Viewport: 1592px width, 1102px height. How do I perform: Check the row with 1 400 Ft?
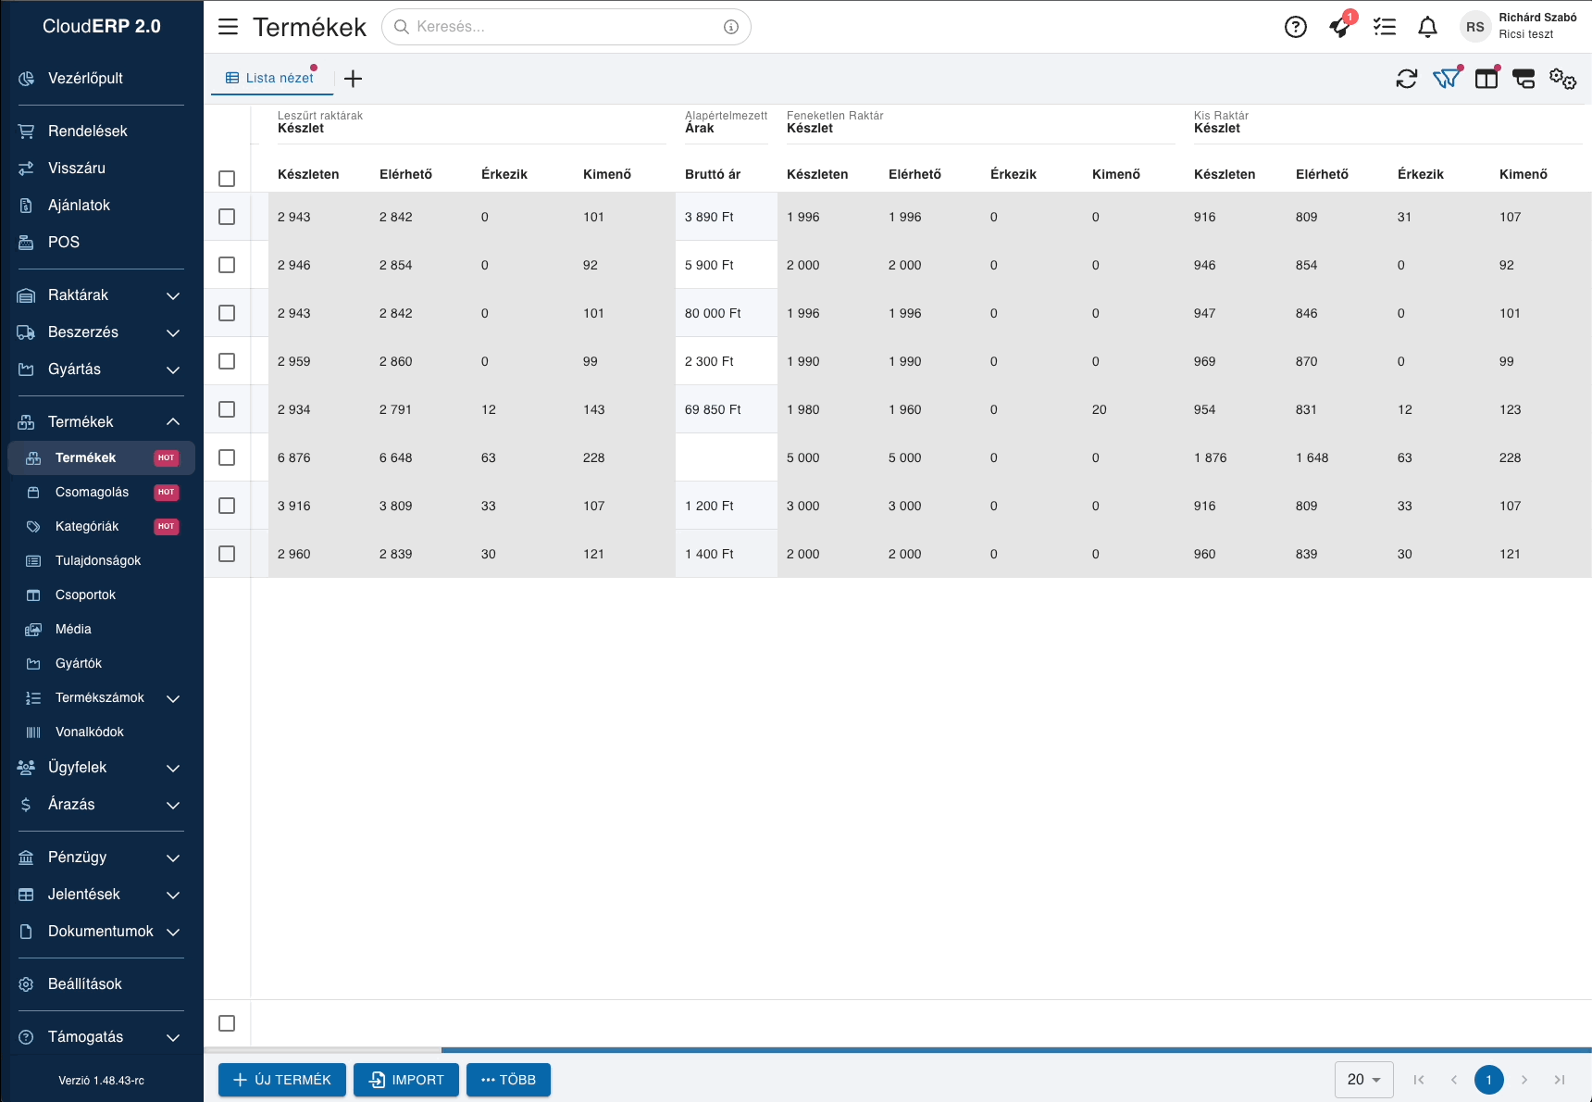pyautogui.click(x=227, y=554)
